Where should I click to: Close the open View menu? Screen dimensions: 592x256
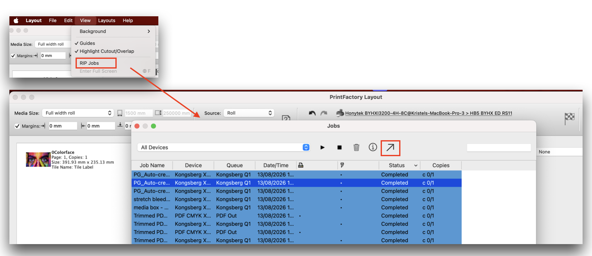pos(85,21)
